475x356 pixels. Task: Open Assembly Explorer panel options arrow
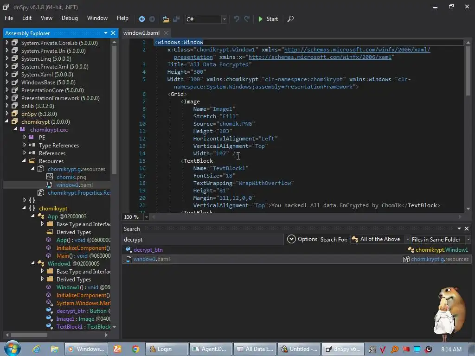[x=105, y=33]
